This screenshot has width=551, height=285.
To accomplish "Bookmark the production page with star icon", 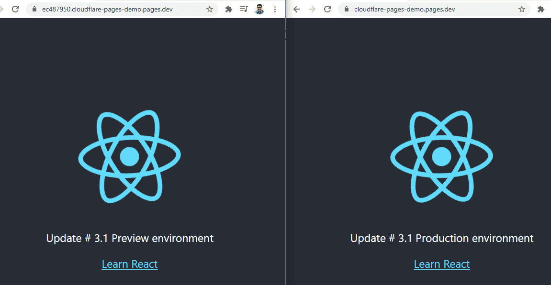I will point(522,9).
